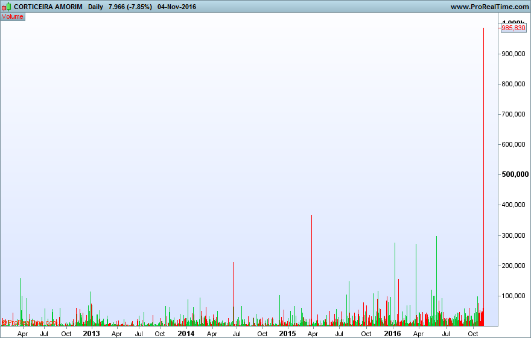Click the 2014 year label on time axis
The height and width of the screenshot is (338, 531).
click(x=186, y=334)
